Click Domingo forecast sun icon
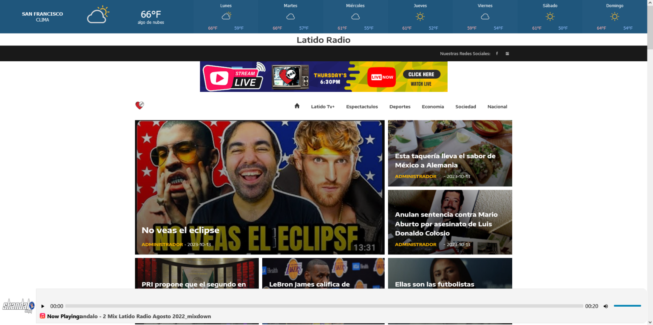This screenshot has height=325, width=653. point(615,17)
